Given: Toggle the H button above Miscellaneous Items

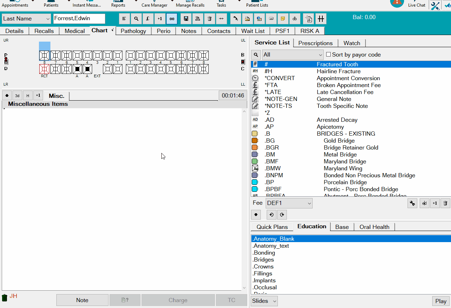Looking at the screenshot, I should [27, 96].
